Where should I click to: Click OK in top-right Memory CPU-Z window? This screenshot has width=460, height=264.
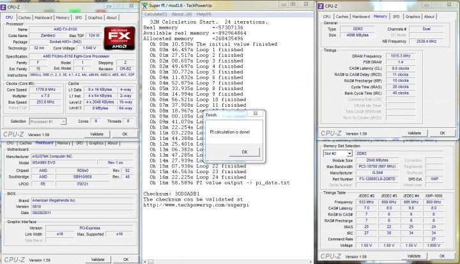(442, 133)
